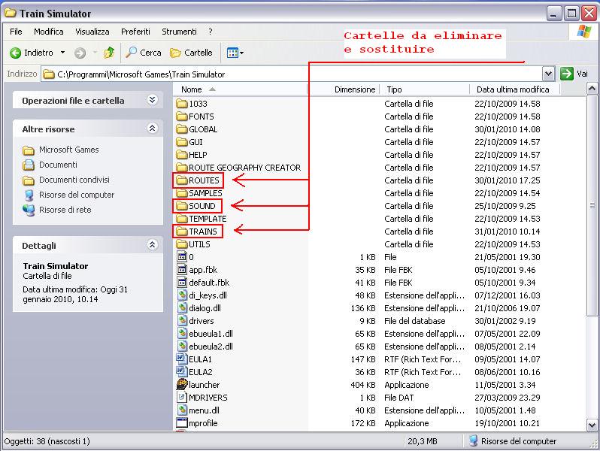Screen dimensions: 600x451
Task: Select the di_keys.dll file icon
Action: tap(182, 295)
